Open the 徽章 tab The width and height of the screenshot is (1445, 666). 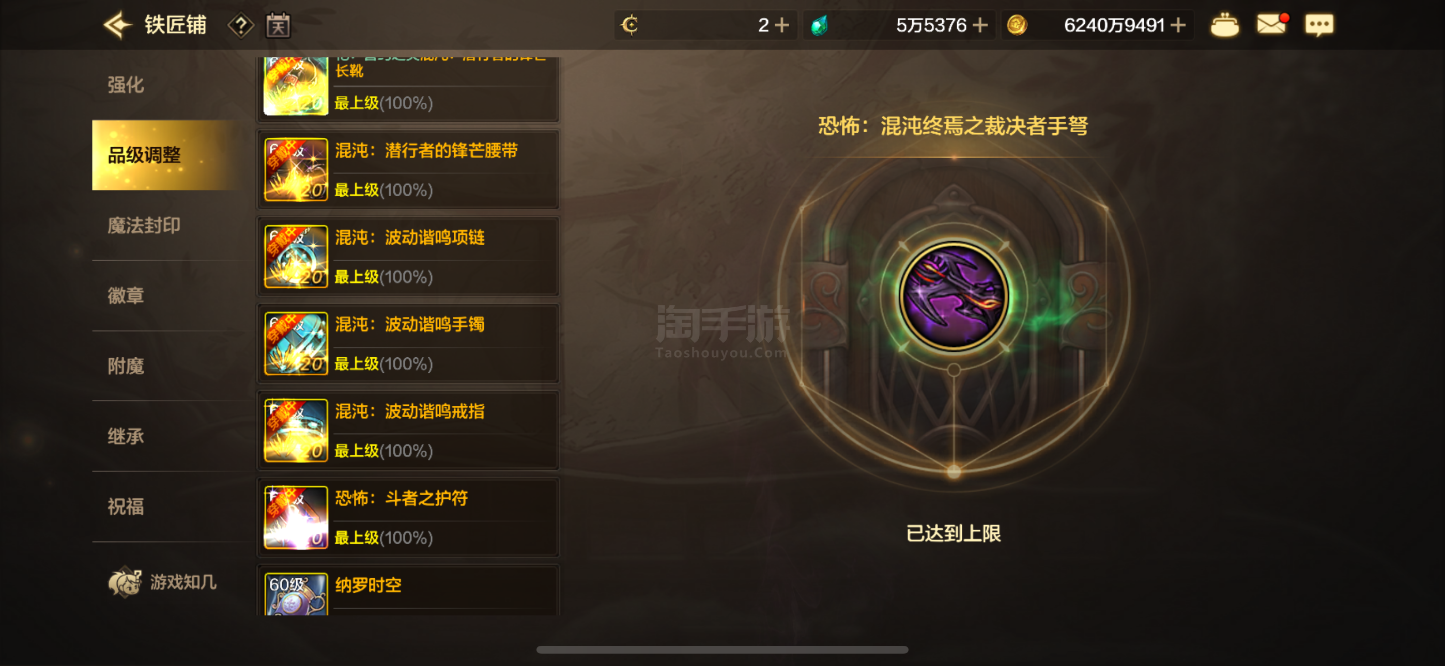pos(126,295)
